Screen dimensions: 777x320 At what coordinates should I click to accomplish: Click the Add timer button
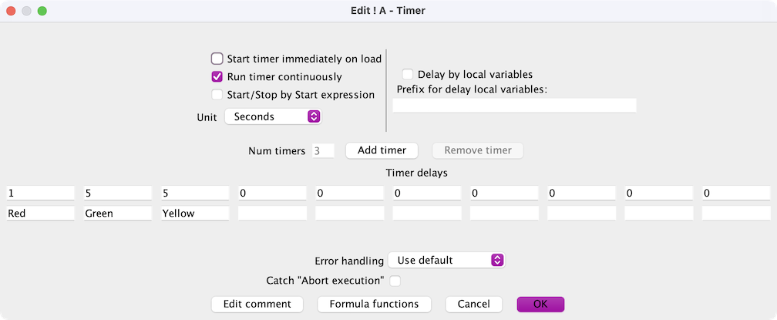tap(382, 150)
